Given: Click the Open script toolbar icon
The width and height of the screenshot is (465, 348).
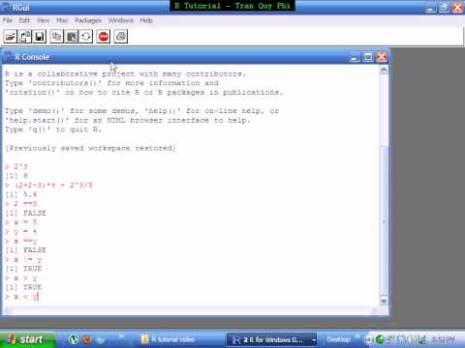Looking at the screenshot, I should [10, 37].
